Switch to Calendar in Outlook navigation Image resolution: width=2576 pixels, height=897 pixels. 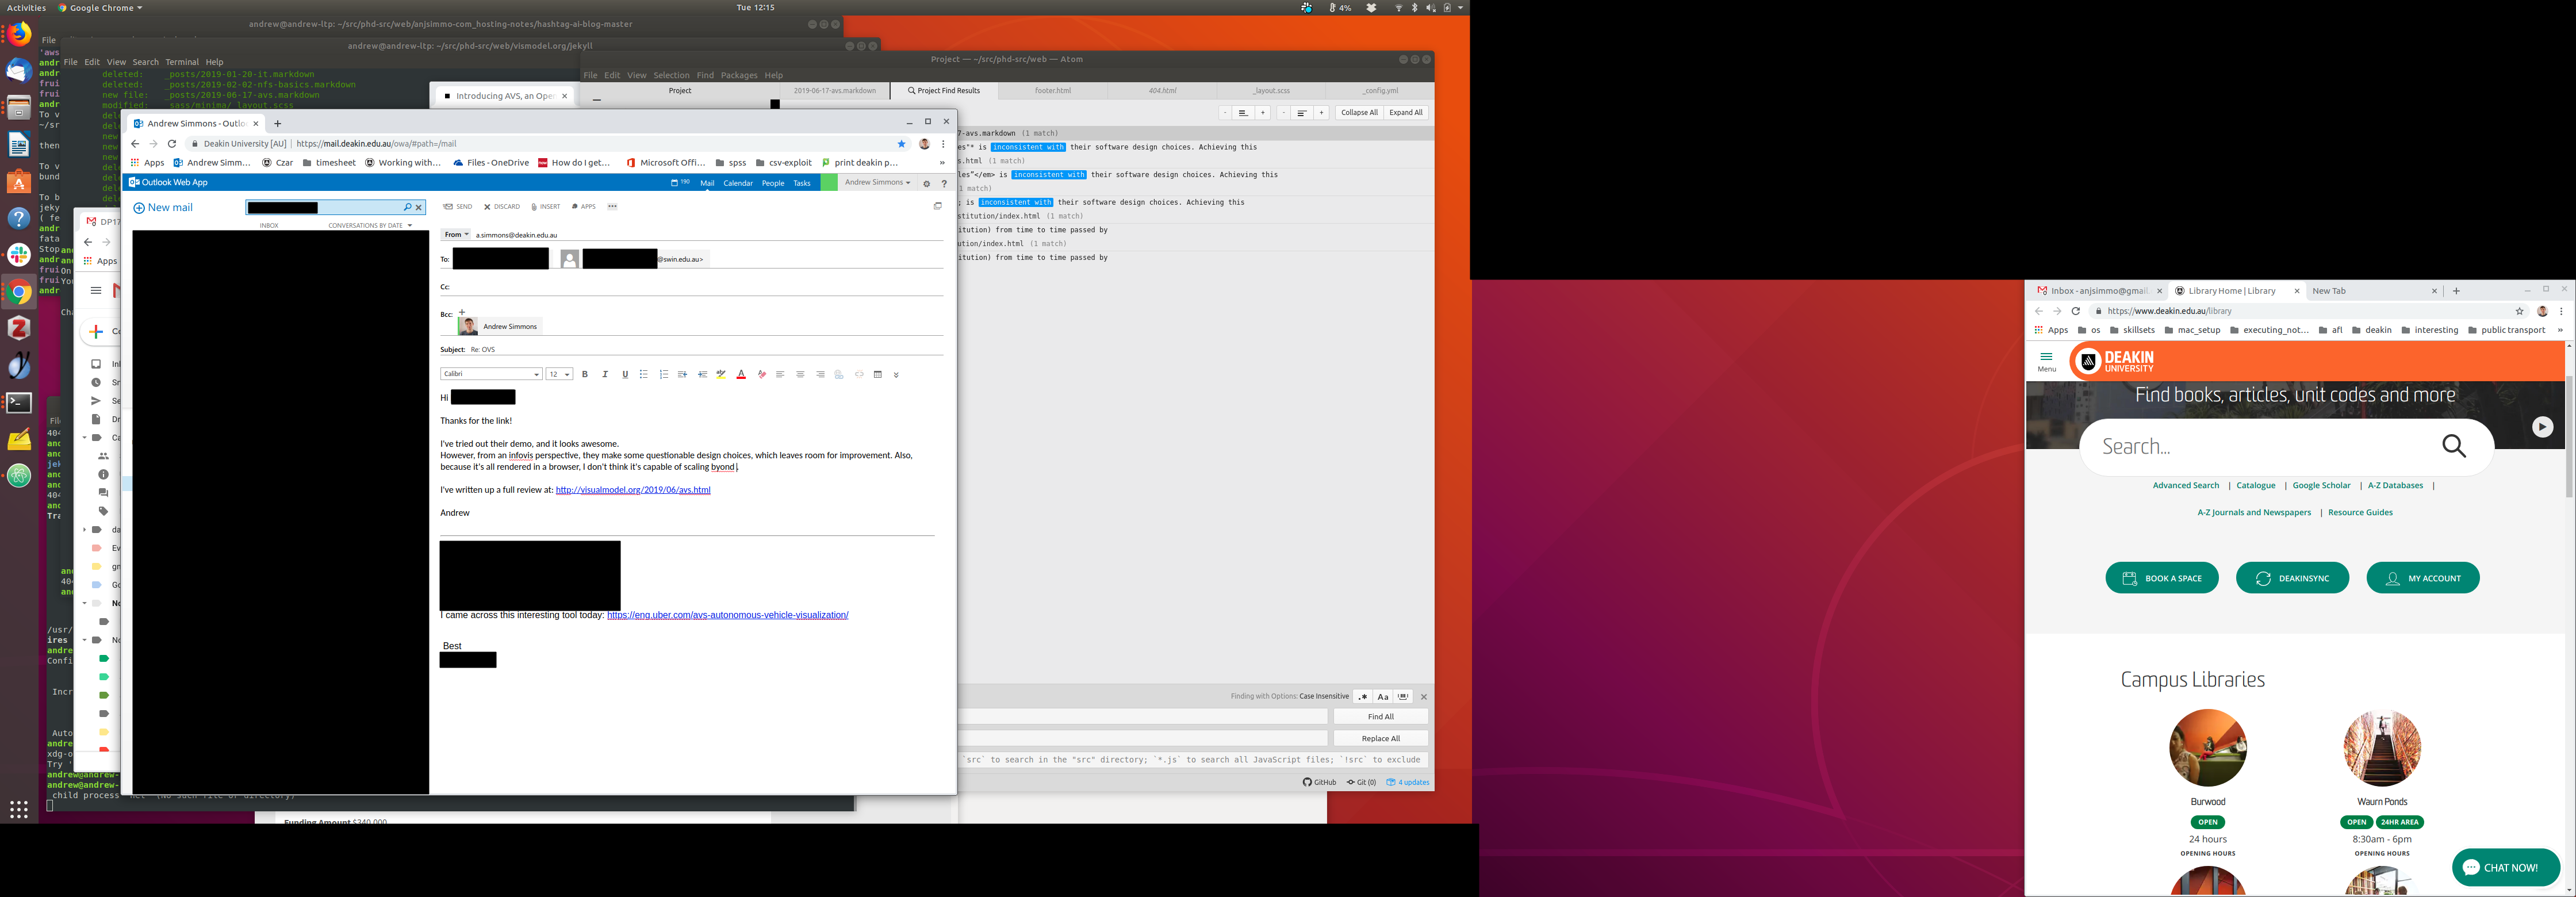738,184
